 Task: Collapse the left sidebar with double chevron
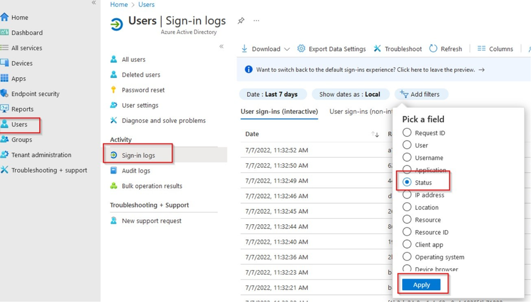pyautogui.click(x=94, y=3)
